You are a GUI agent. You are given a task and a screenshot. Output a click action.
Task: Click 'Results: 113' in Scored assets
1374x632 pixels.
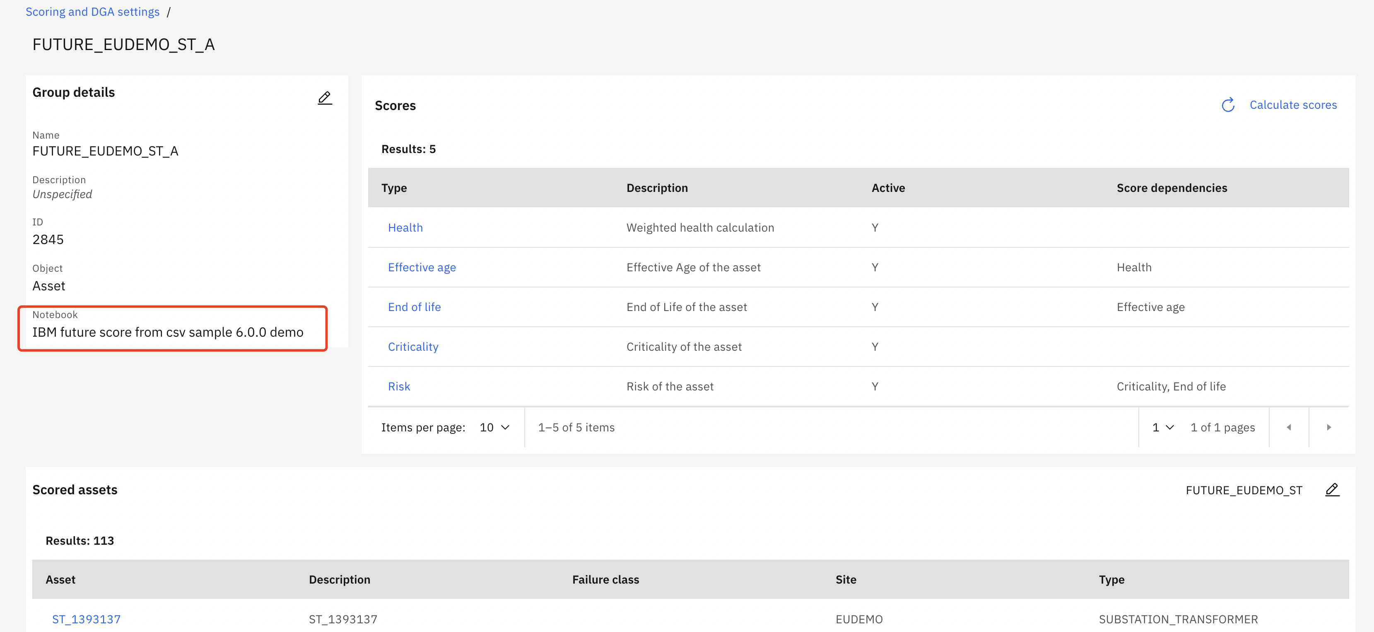(80, 541)
